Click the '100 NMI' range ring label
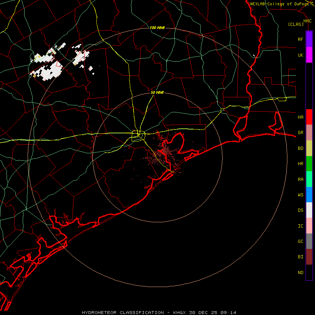The image size is (315, 315). click(157, 28)
